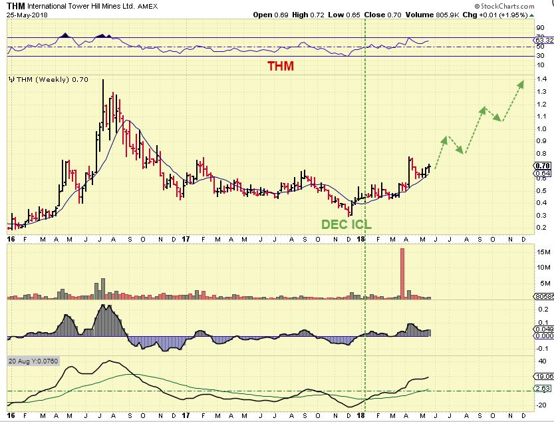This screenshot has height=422, width=554.
Task: Click the RSI value label 63.32
Action: pyautogui.click(x=544, y=41)
